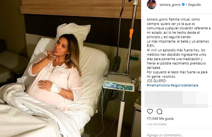The width and height of the screenshot is (212, 137).
Task: Open the #elgorrodetamara hashtag
Action: pyautogui.click(x=184, y=85)
